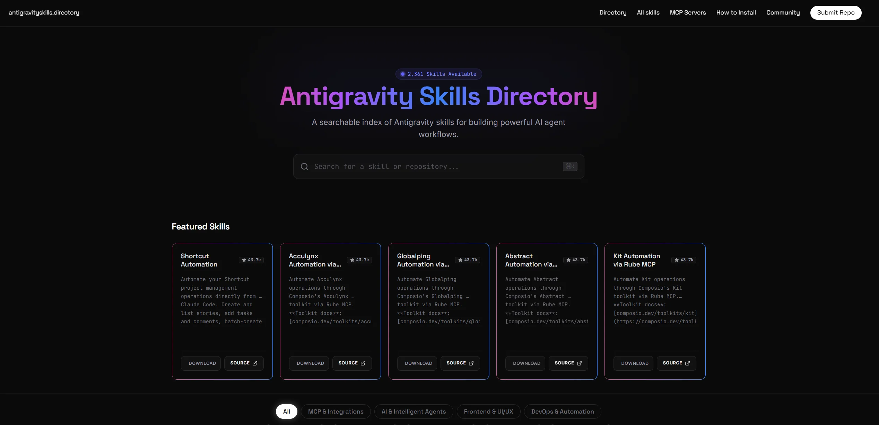This screenshot has height=425, width=879.
Task: Click the external-link icon on Kit Automation Source button
Action: coord(687,363)
